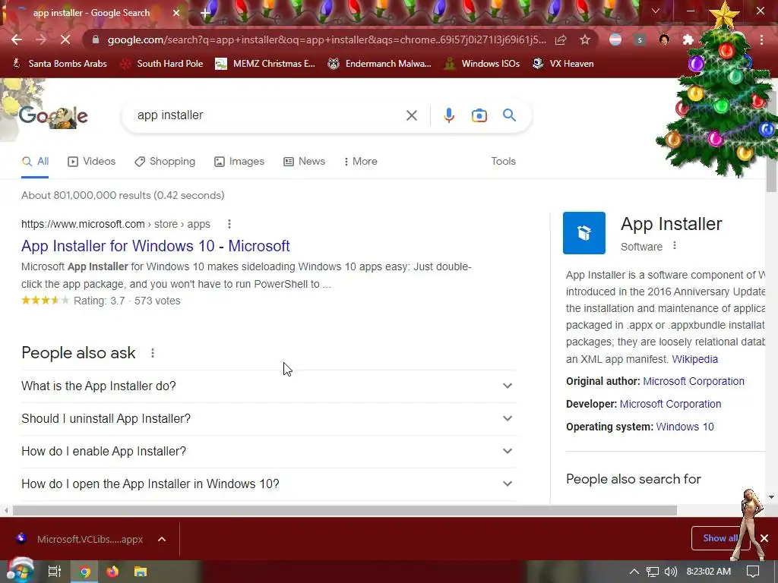Viewport: 778px width, 583px height.
Task: Open the VX Heaven bookmark
Action: pos(563,64)
